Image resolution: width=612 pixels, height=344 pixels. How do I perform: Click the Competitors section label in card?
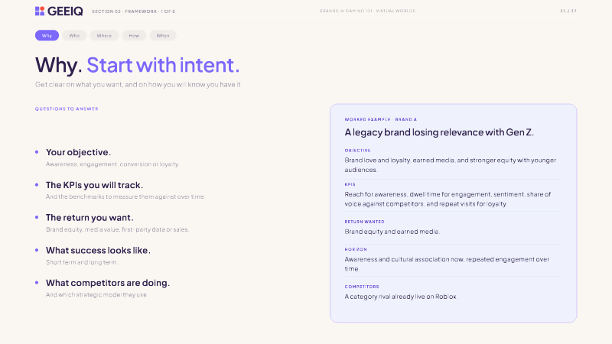click(x=362, y=287)
